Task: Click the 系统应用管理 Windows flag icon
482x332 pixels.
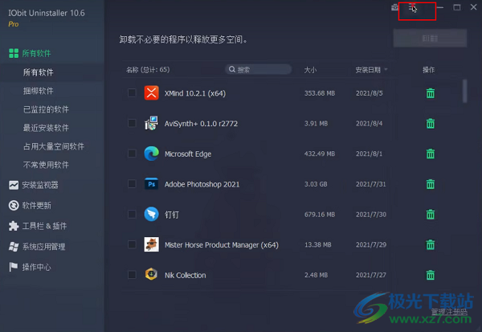Action: (14, 247)
